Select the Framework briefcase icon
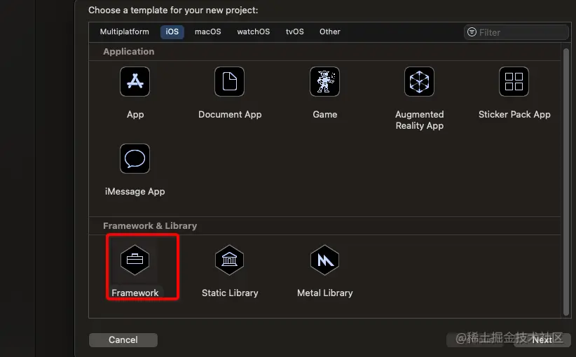Viewport: 576px width, 357px height. [135, 260]
